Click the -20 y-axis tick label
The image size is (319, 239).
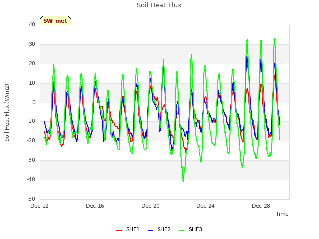(31, 140)
